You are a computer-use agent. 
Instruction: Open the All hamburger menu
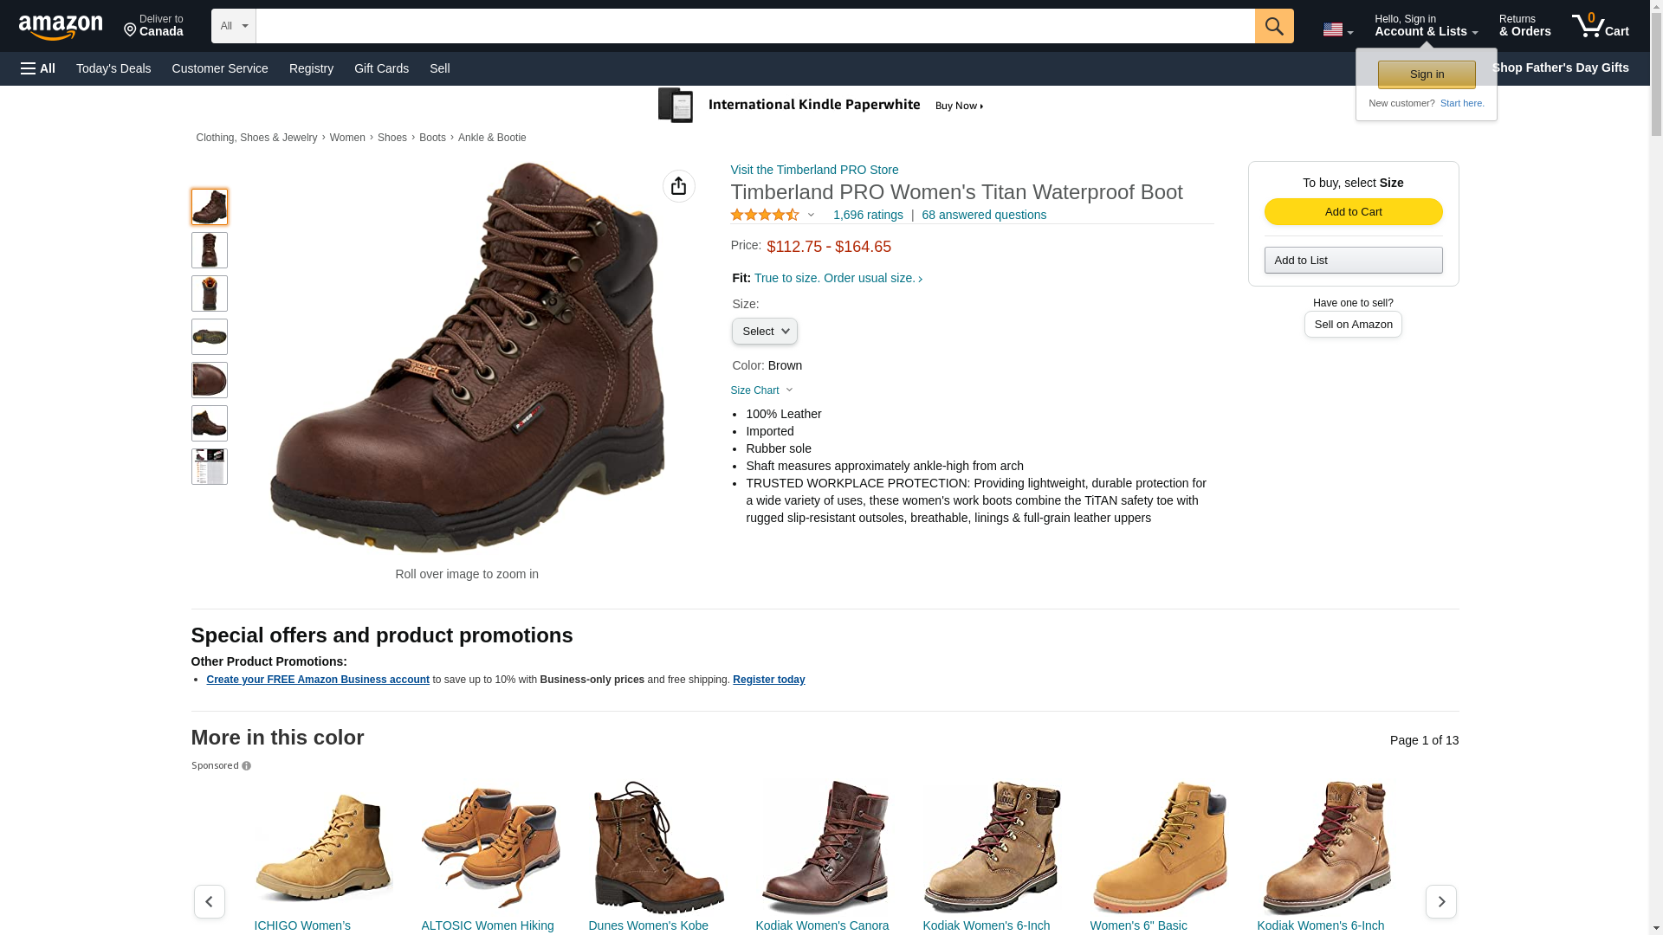[38, 68]
